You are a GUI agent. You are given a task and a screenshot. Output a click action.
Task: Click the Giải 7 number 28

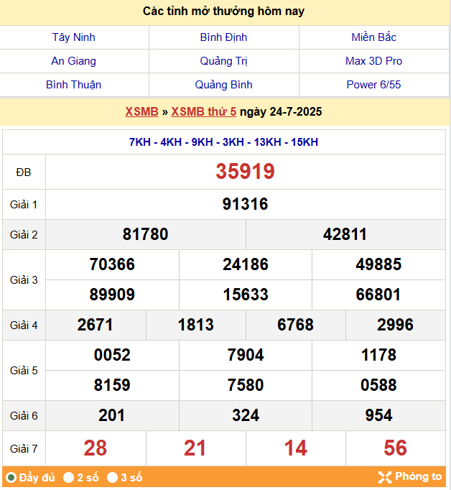[96, 448]
